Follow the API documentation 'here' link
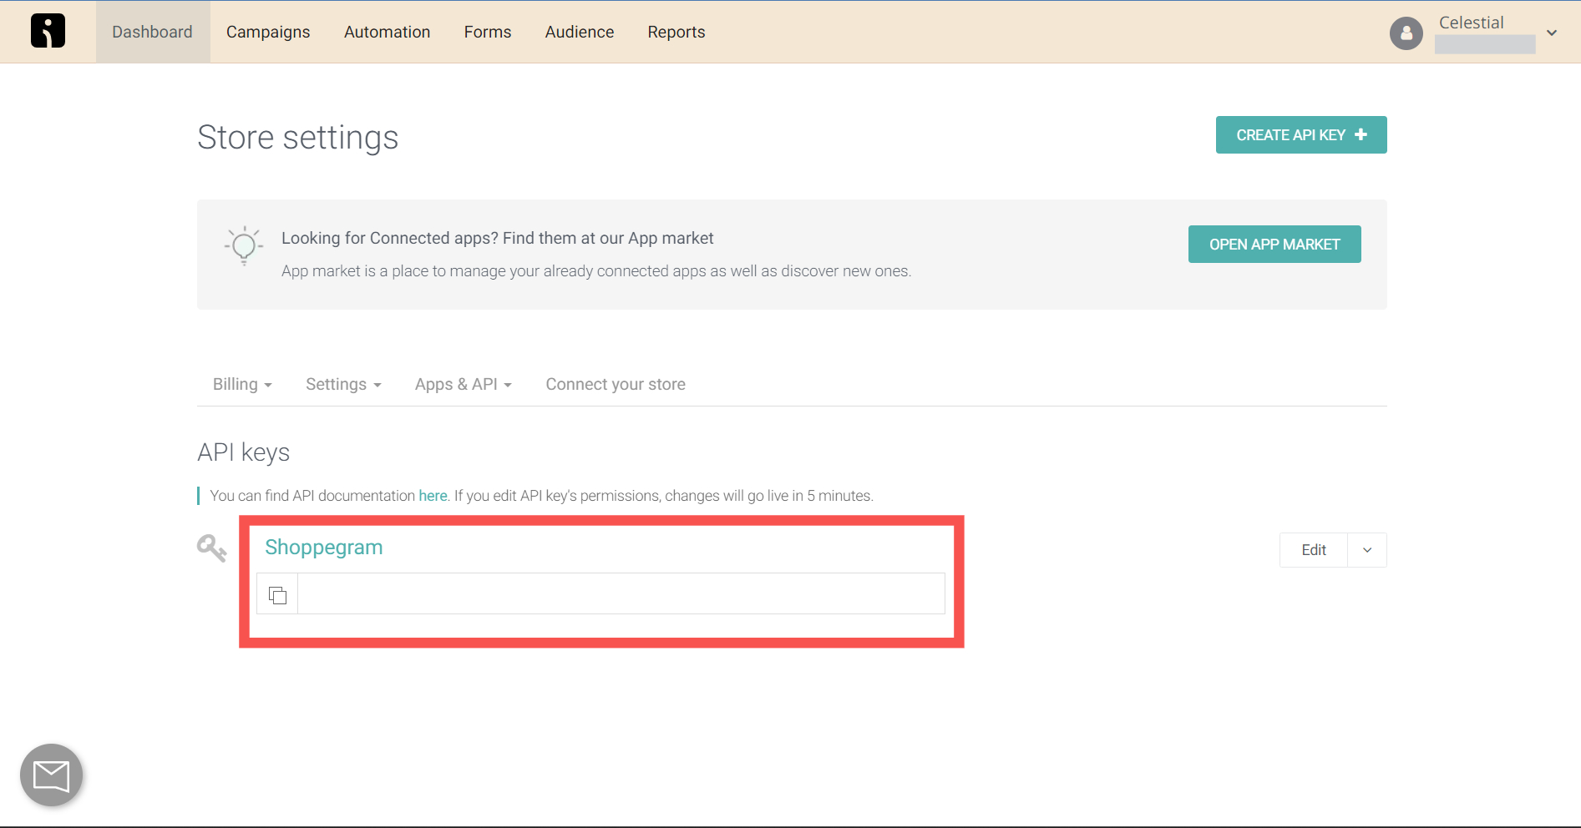 tap(433, 496)
